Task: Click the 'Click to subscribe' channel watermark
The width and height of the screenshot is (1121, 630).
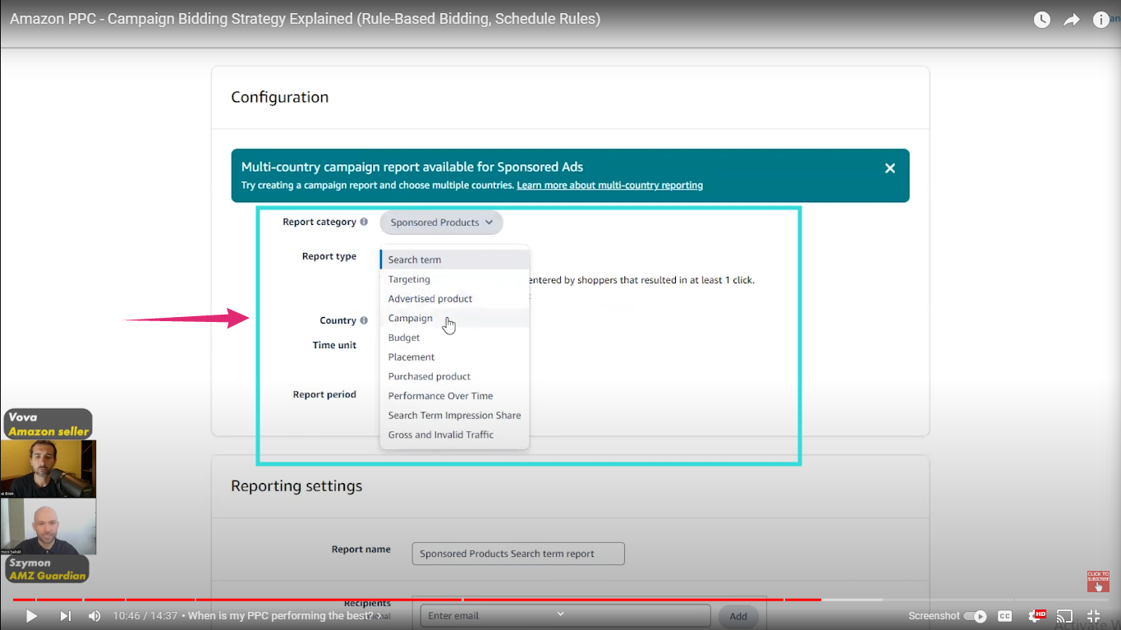Action: [x=1098, y=582]
